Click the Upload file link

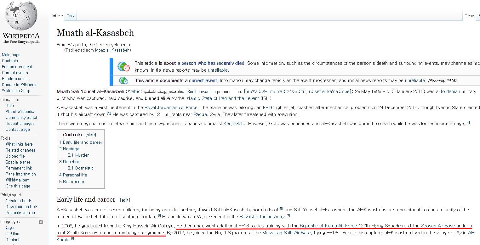(x=15, y=156)
